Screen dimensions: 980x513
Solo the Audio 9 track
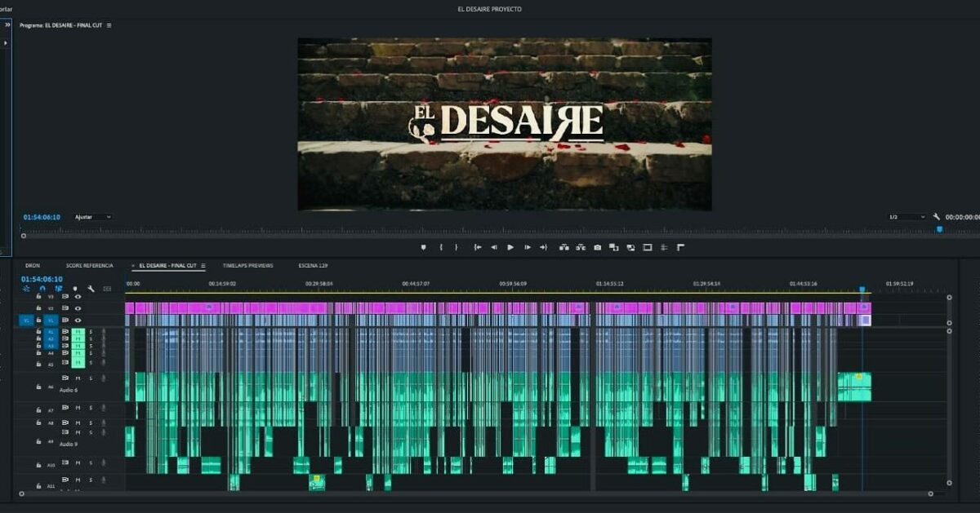point(91,432)
